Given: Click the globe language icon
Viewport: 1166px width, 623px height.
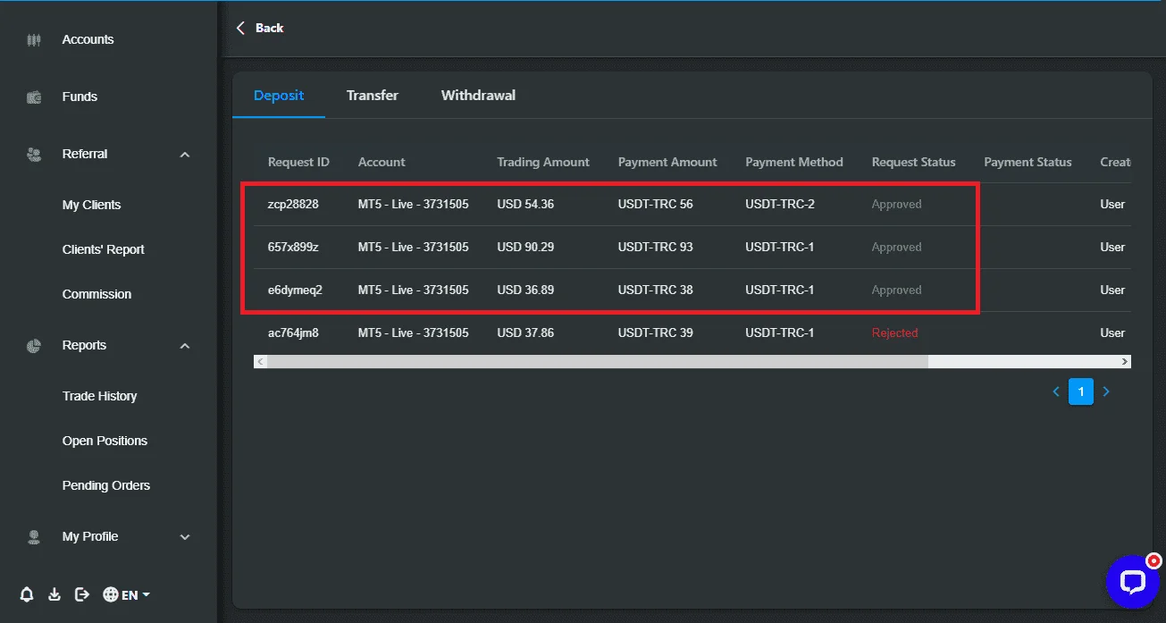Looking at the screenshot, I should (x=111, y=594).
